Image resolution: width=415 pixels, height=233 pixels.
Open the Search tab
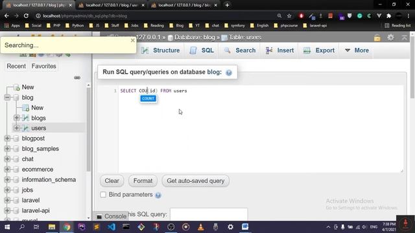click(239, 50)
